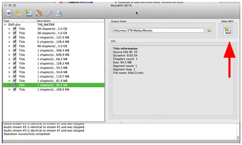242x145 pixels.
Task: Click the save to MKV toolbar icon
Action: [29, 13]
